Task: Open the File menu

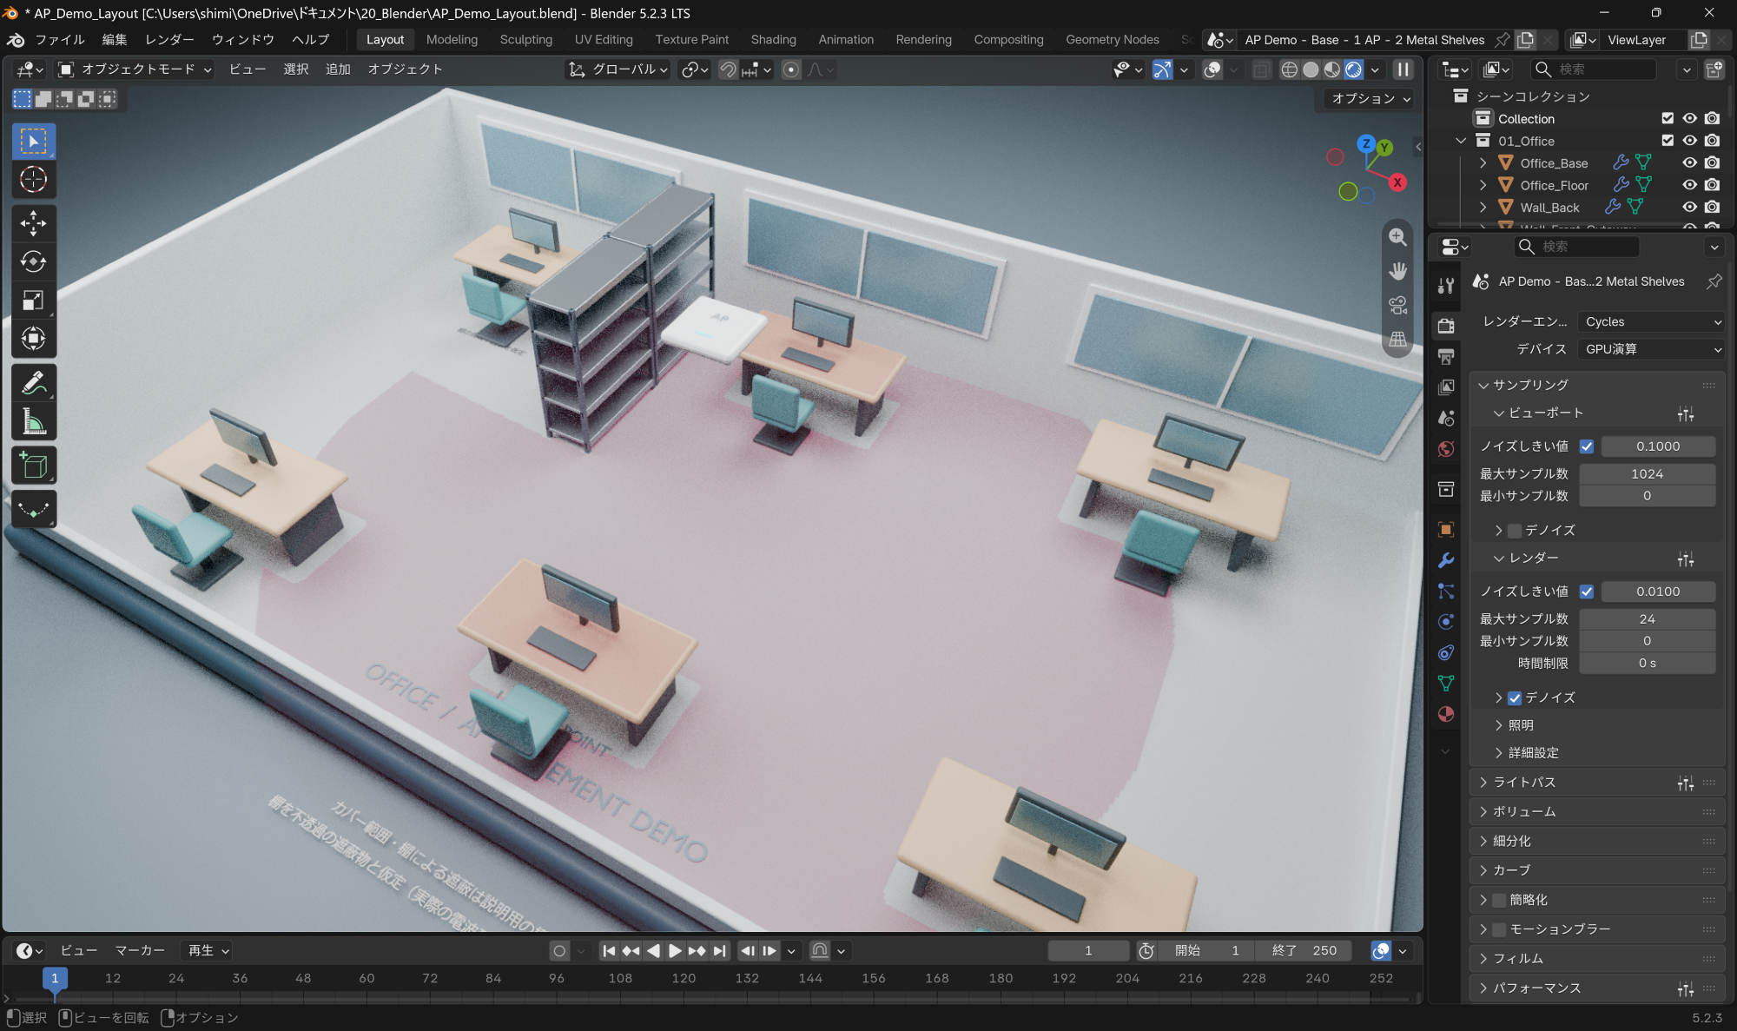Action: [x=60, y=39]
